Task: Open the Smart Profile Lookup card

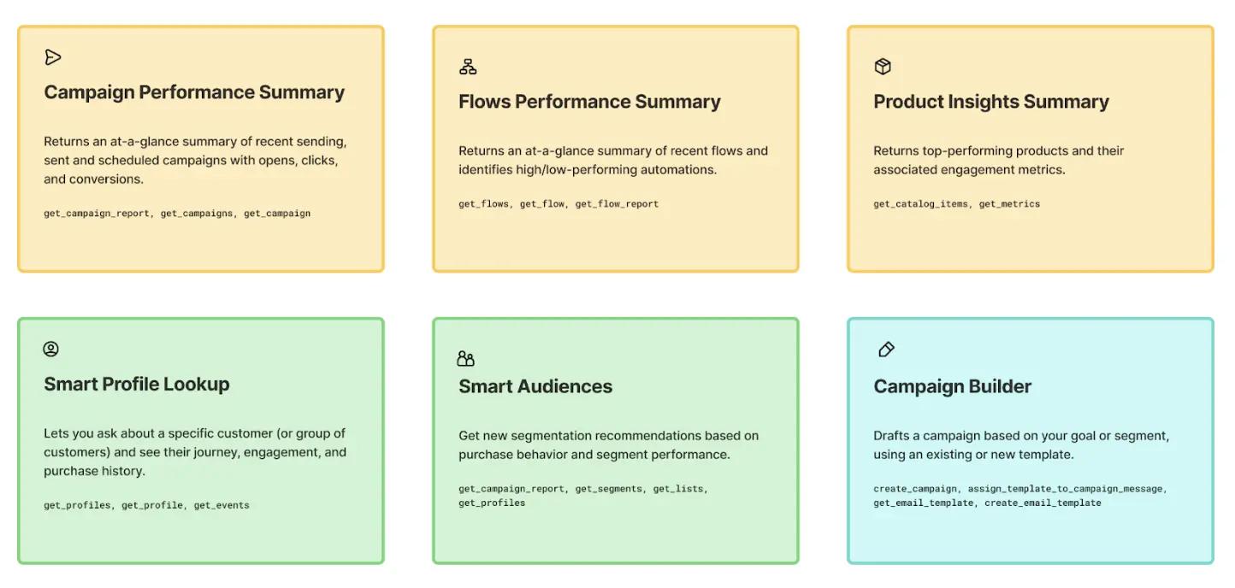Action: [x=200, y=440]
